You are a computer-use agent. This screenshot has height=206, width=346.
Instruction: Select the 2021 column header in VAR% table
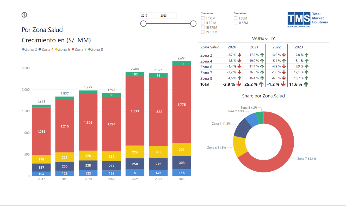pos(254,47)
